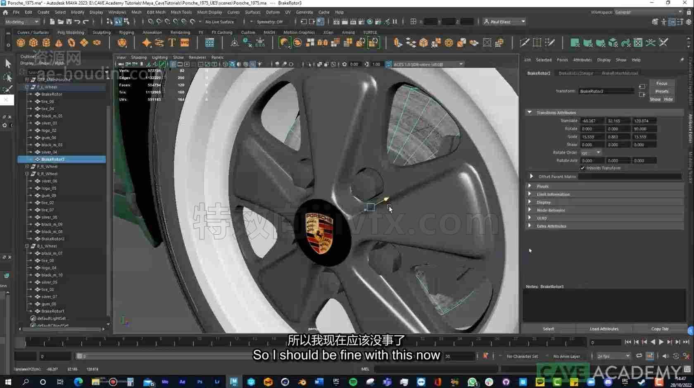The height and width of the screenshot is (388, 694).
Task: Click the Presets button
Action: 662,91
